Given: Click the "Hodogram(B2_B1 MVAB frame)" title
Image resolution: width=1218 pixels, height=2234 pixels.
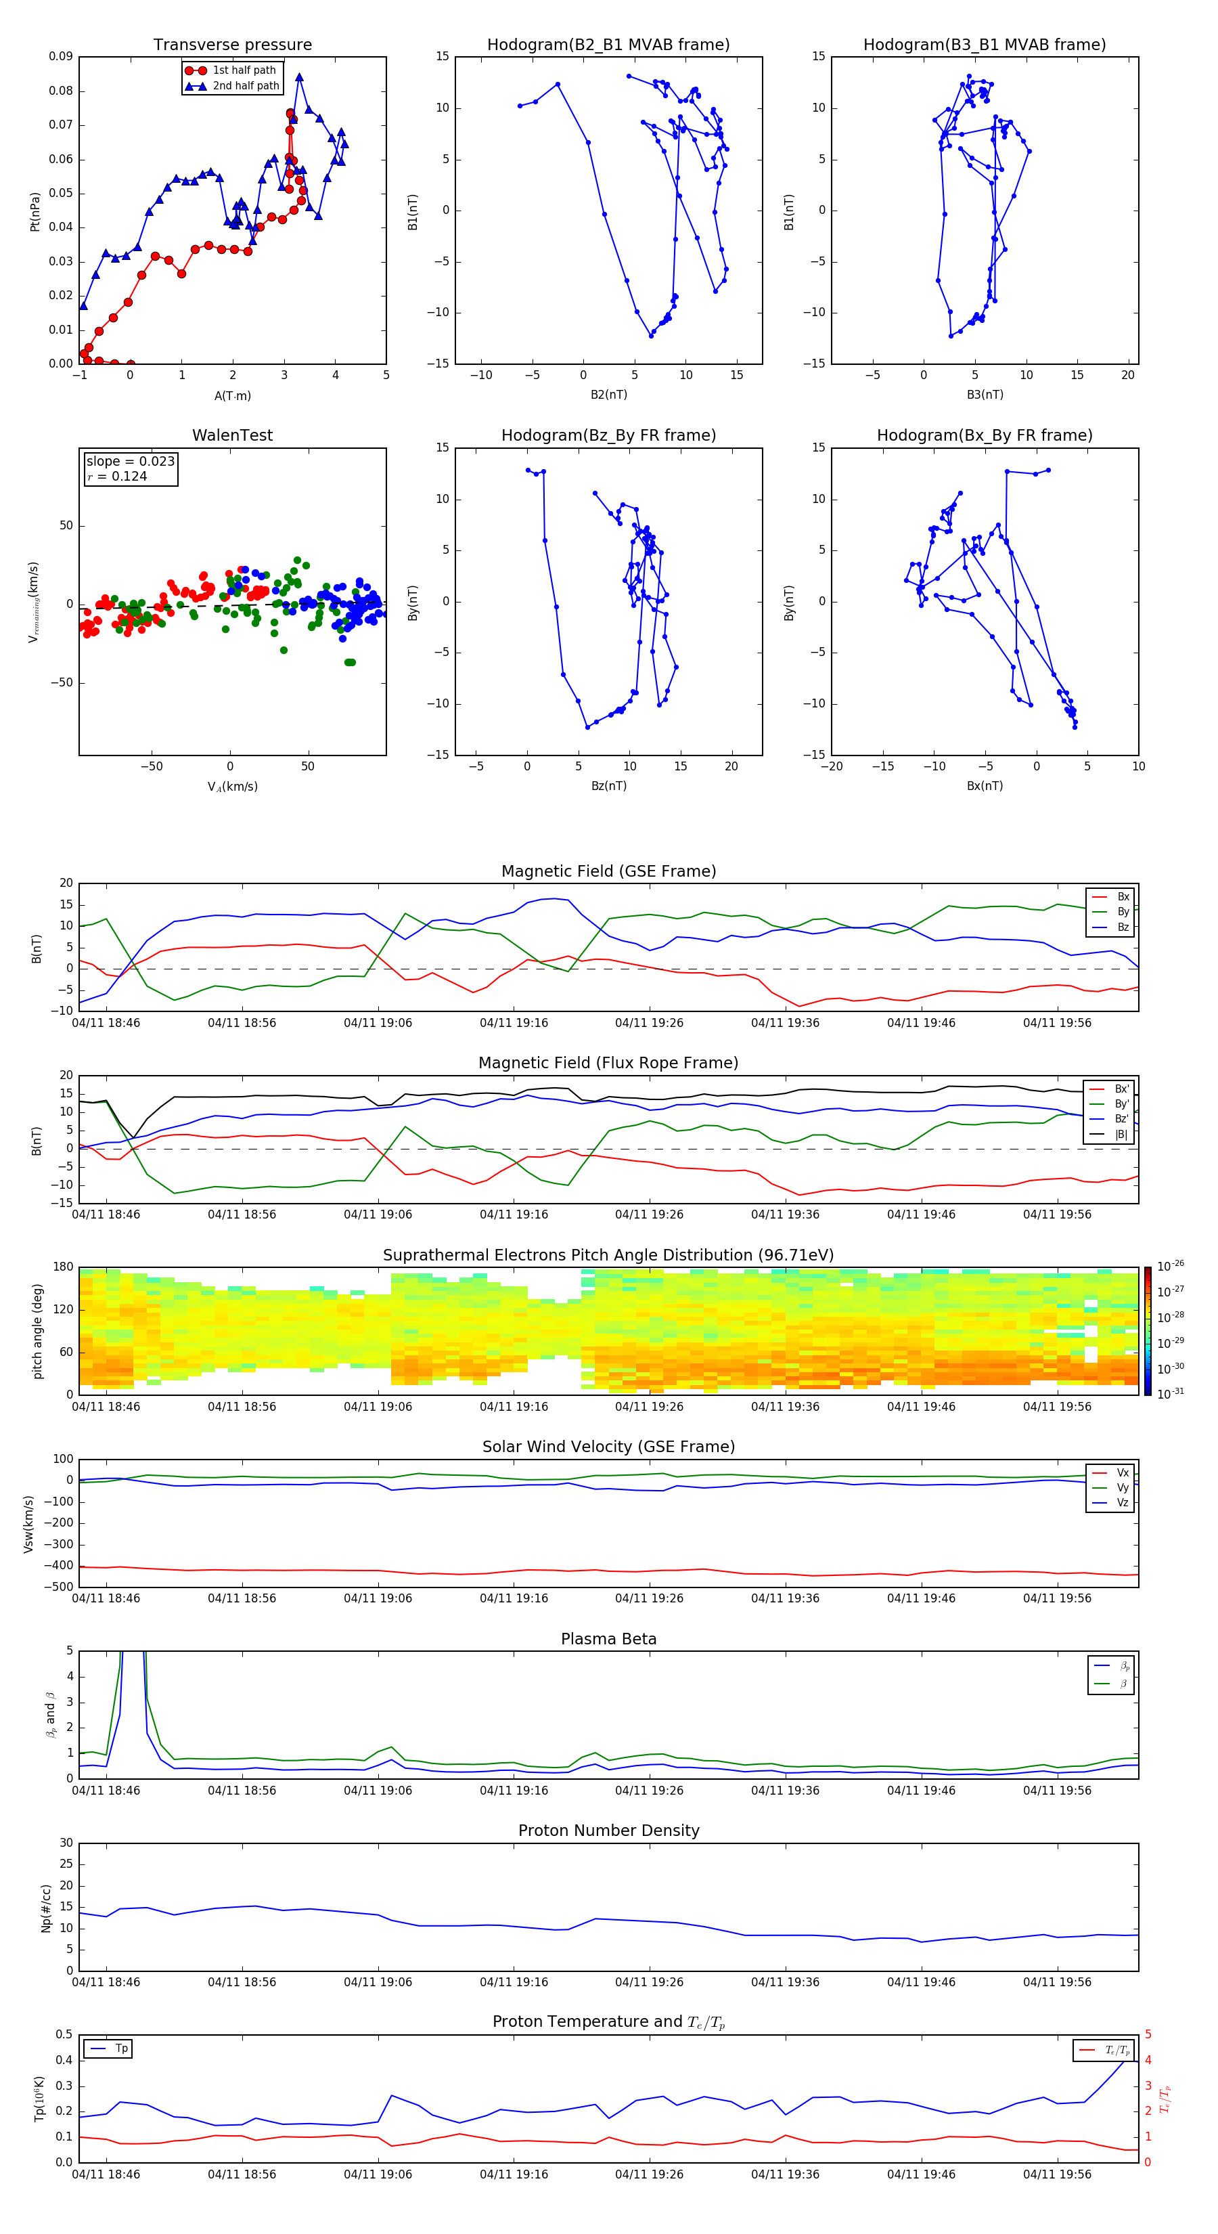Looking at the screenshot, I should pos(608,44).
